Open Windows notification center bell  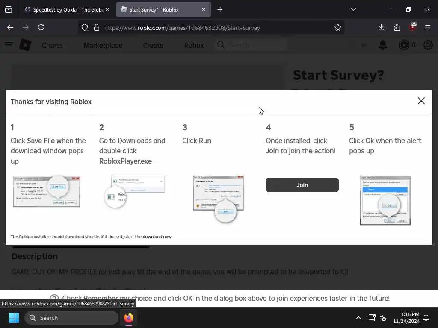click(x=426, y=318)
